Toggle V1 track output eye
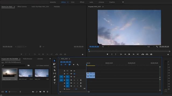 (x=74, y=77)
